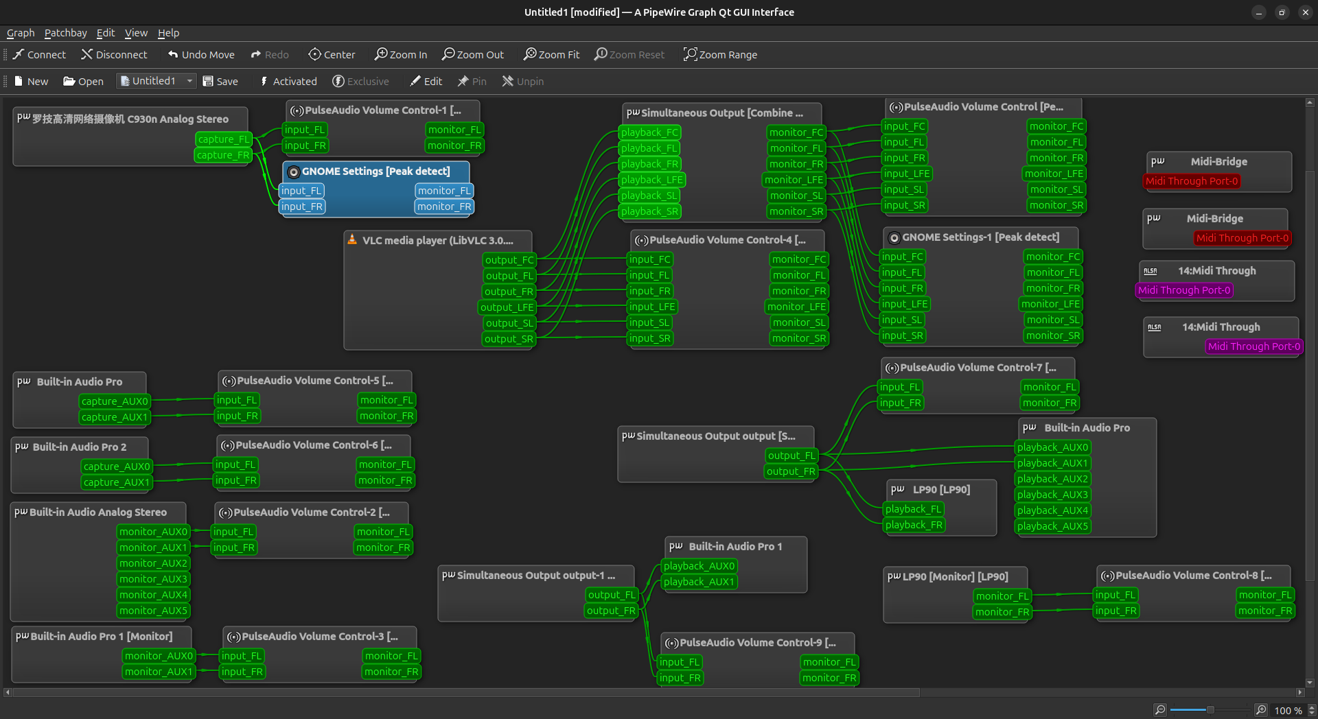1318x719 pixels.
Task: Click the Zoom Range label
Action: pyautogui.click(x=728, y=55)
